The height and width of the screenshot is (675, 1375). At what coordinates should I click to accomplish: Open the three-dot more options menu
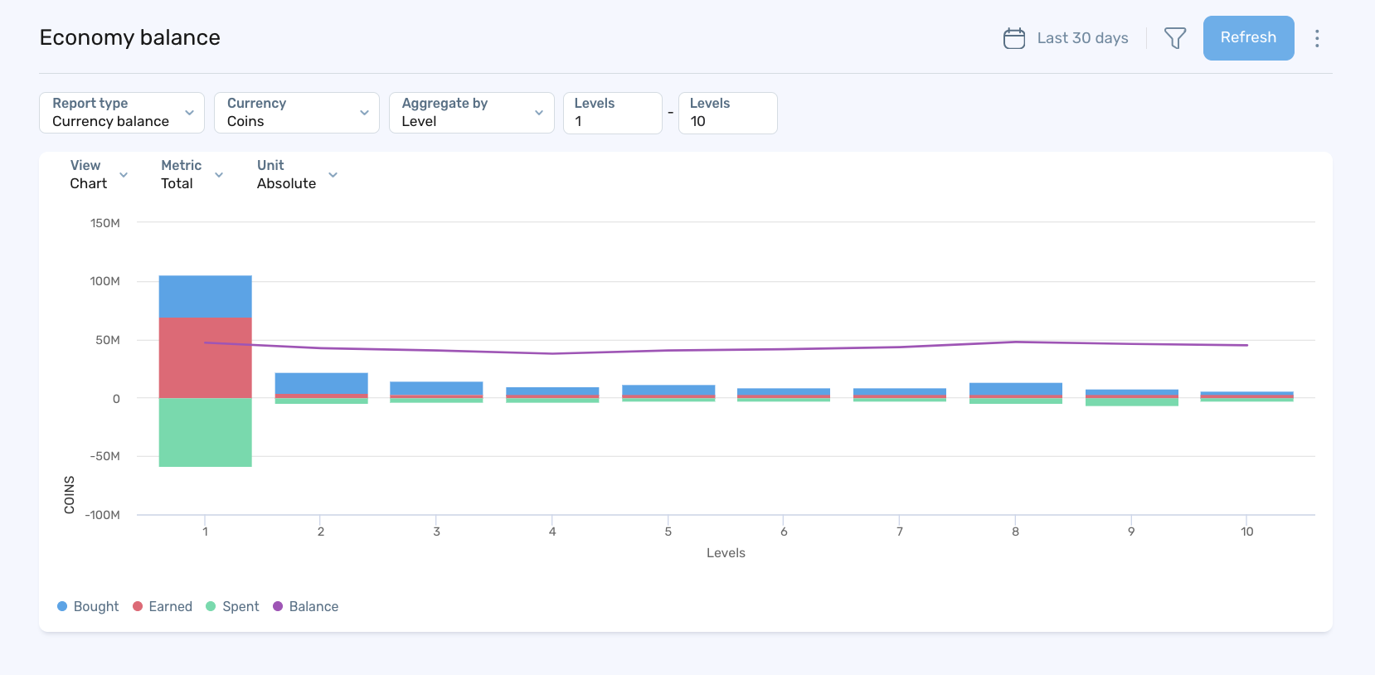coord(1316,38)
